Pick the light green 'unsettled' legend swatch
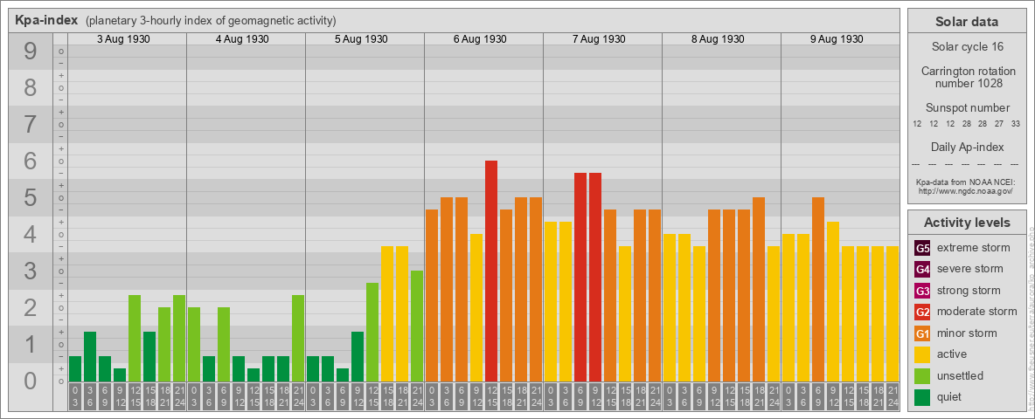This screenshot has height=419, width=1035. (922, 375)
